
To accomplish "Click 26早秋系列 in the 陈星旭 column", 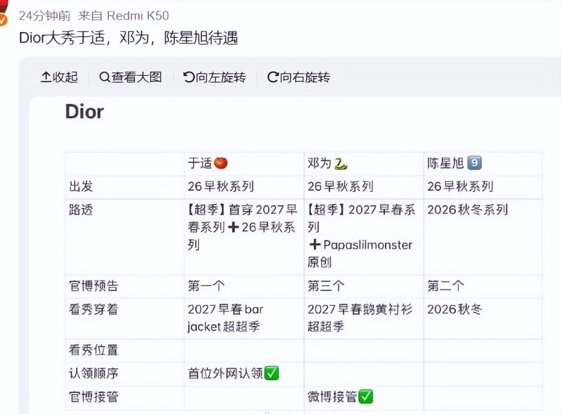I will pyautogui.click(x=460, y=186).
